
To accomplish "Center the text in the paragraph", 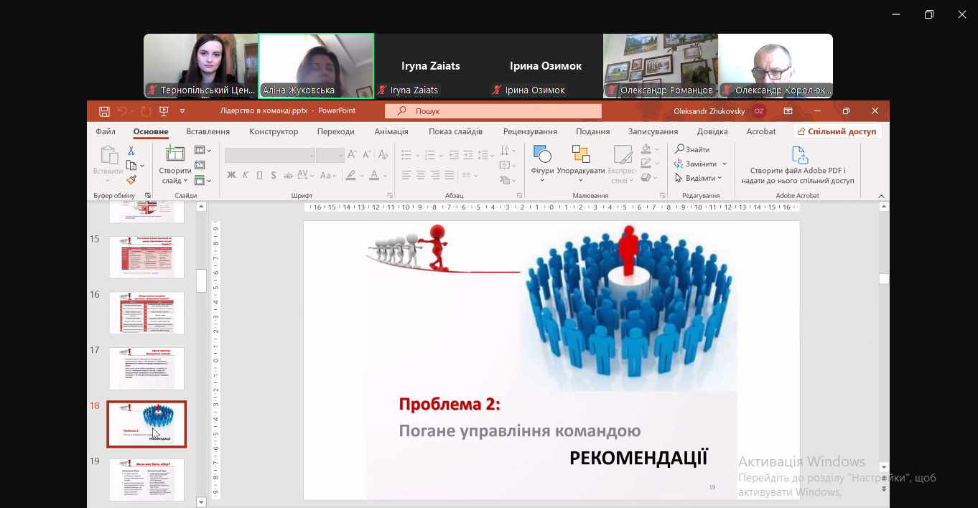I will [421, 175].
